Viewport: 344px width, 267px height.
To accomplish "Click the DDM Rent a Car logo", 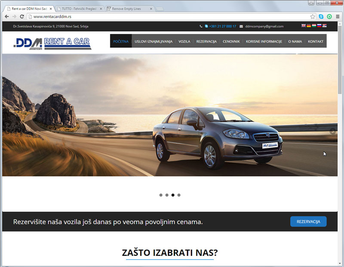I will (x=52, y=43).
